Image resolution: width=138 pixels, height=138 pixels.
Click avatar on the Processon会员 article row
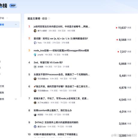coord(35,79)
